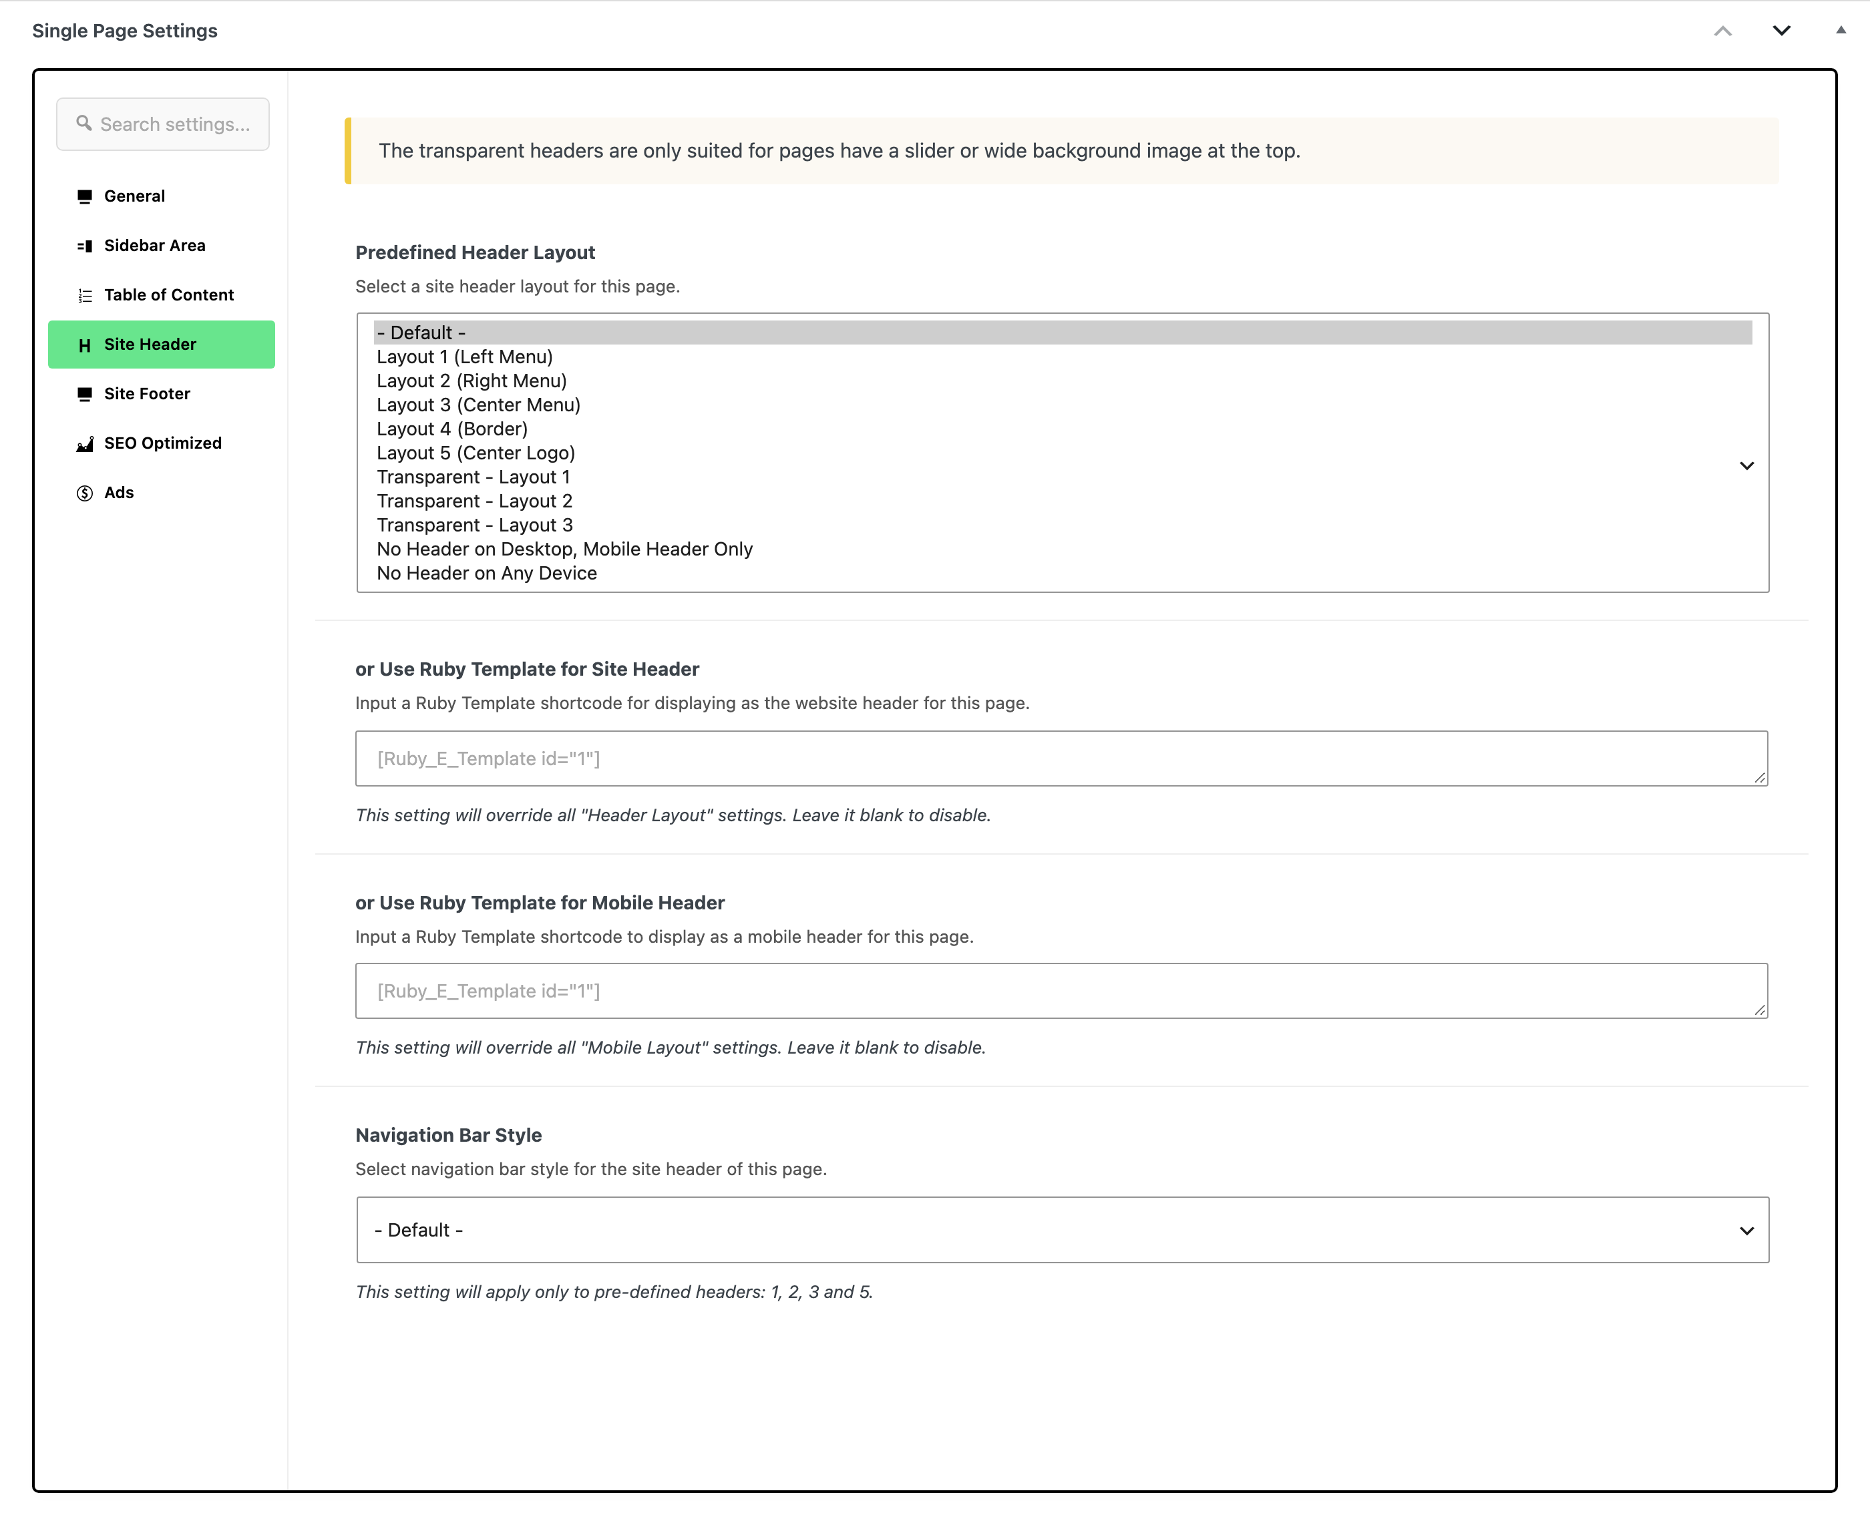Click the Single Page Settings title
The image size is (1870, 1525).
click(x=125, y=31)
